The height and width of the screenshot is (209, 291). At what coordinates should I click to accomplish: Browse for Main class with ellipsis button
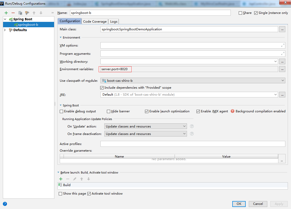(282, 29)
